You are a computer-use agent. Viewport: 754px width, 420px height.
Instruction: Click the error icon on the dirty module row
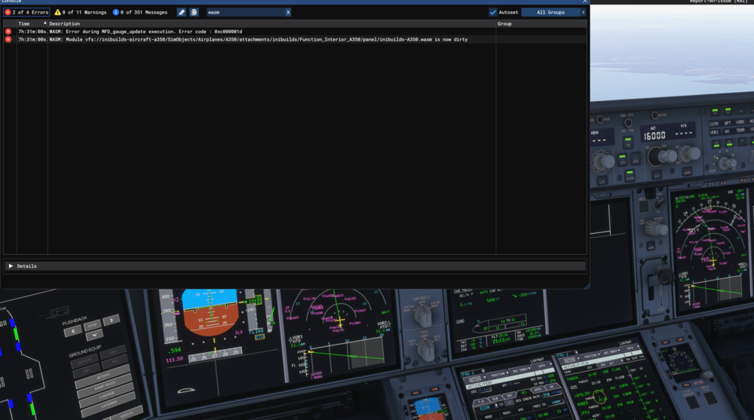tap(8, 39)
